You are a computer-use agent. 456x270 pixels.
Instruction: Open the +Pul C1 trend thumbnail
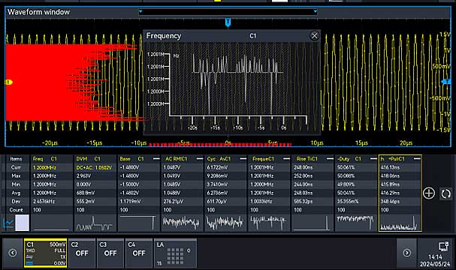pyautogui.click(x=400, y=223)
